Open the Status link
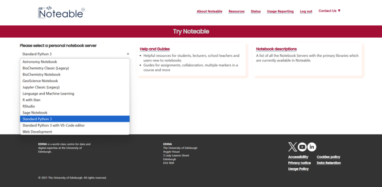The height and width of the screenshot is (187, 382). pos(256,11)
